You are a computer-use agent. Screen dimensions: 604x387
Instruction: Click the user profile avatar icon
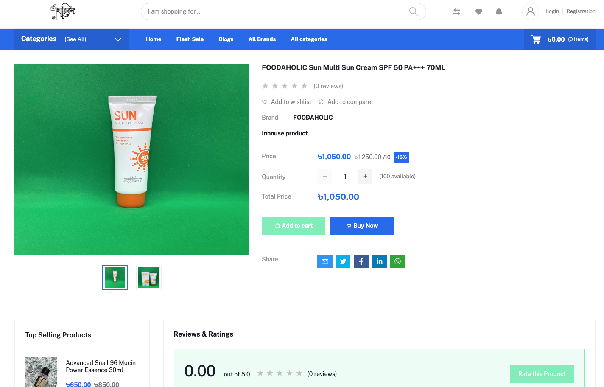click(530, 11)
